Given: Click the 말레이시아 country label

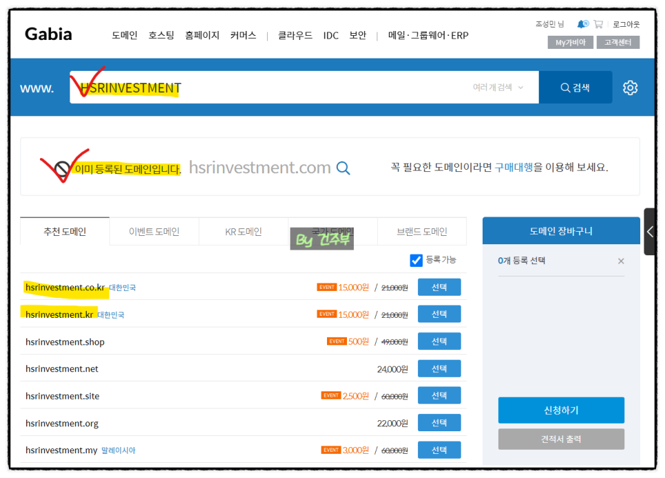Looking at the screenshot, I should tap(118, 450).
